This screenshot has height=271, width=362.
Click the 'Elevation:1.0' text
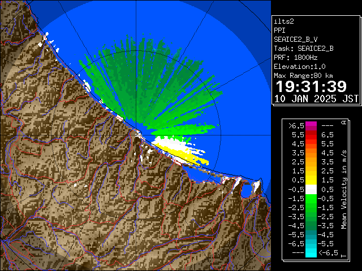[300, 67]
